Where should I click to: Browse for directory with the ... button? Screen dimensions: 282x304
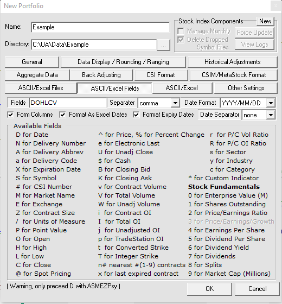coord(163,45)
